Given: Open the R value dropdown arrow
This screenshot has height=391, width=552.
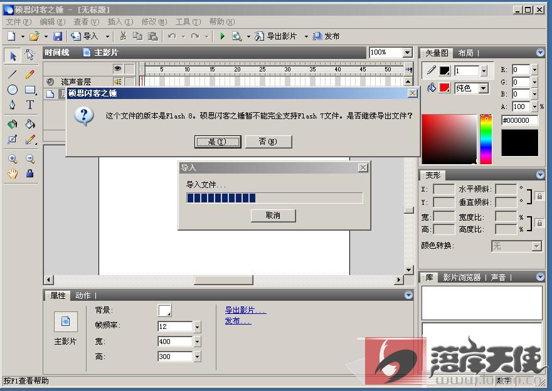Looking at the screenshot, I should coord(534,70).
